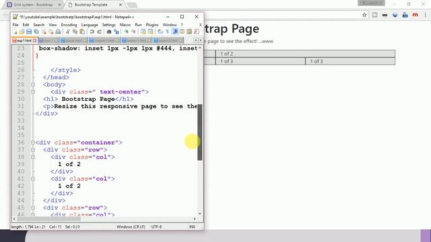Click the horizontal scrollbar left arrow
Image resolution: width=431 pixels, height=242 pixels.
tap(14, 218)
